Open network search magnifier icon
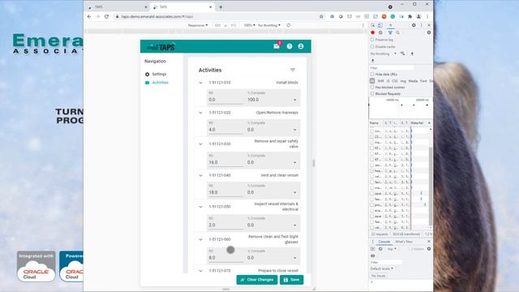The image size is (519, 292). (398, 32)
